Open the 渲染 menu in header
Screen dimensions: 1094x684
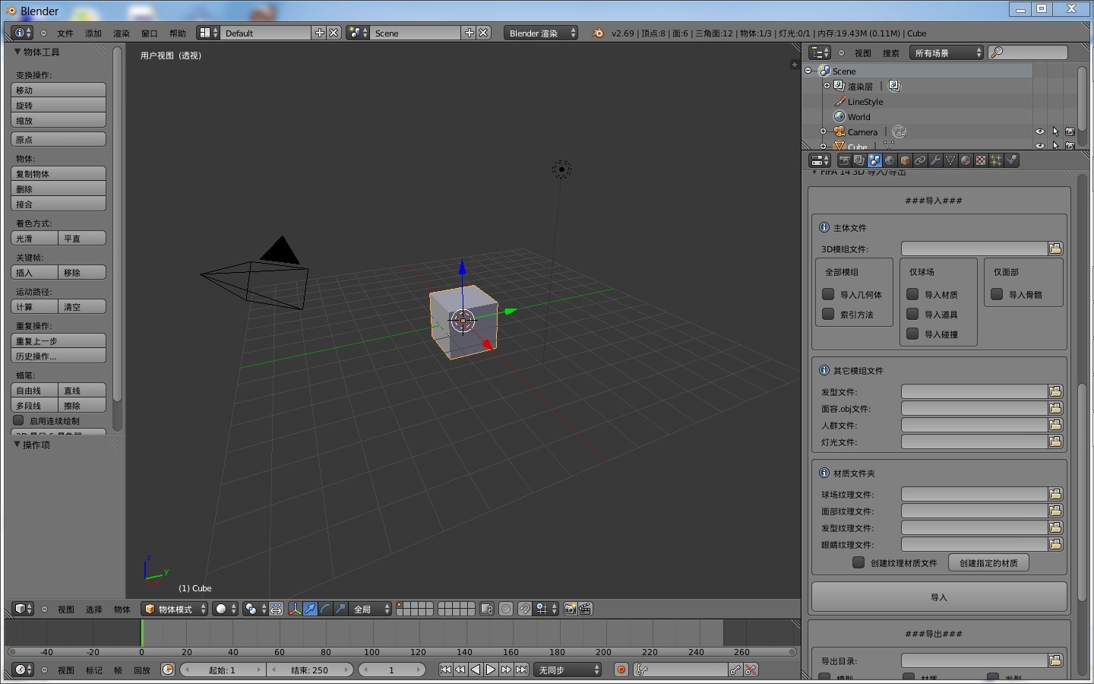[x=122, y=33]
